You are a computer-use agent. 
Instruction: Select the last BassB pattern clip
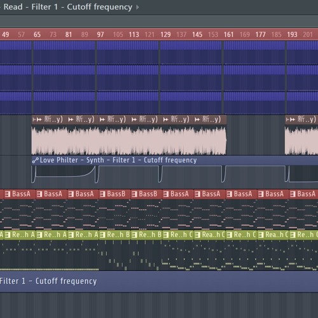point(146,194)
